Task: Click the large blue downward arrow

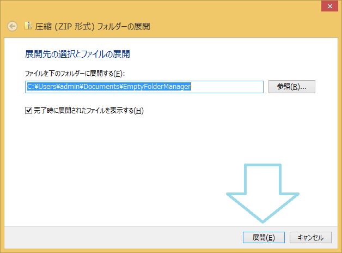Action: coord(262,194)
